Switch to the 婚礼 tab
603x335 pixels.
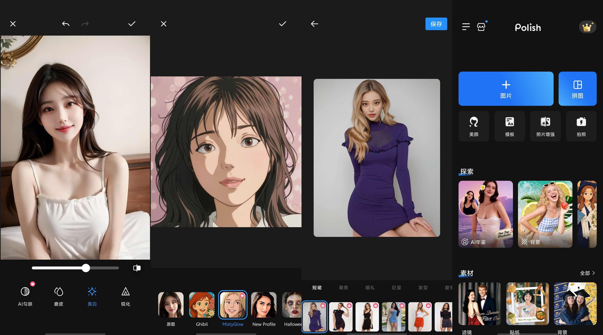click(370, 288)
